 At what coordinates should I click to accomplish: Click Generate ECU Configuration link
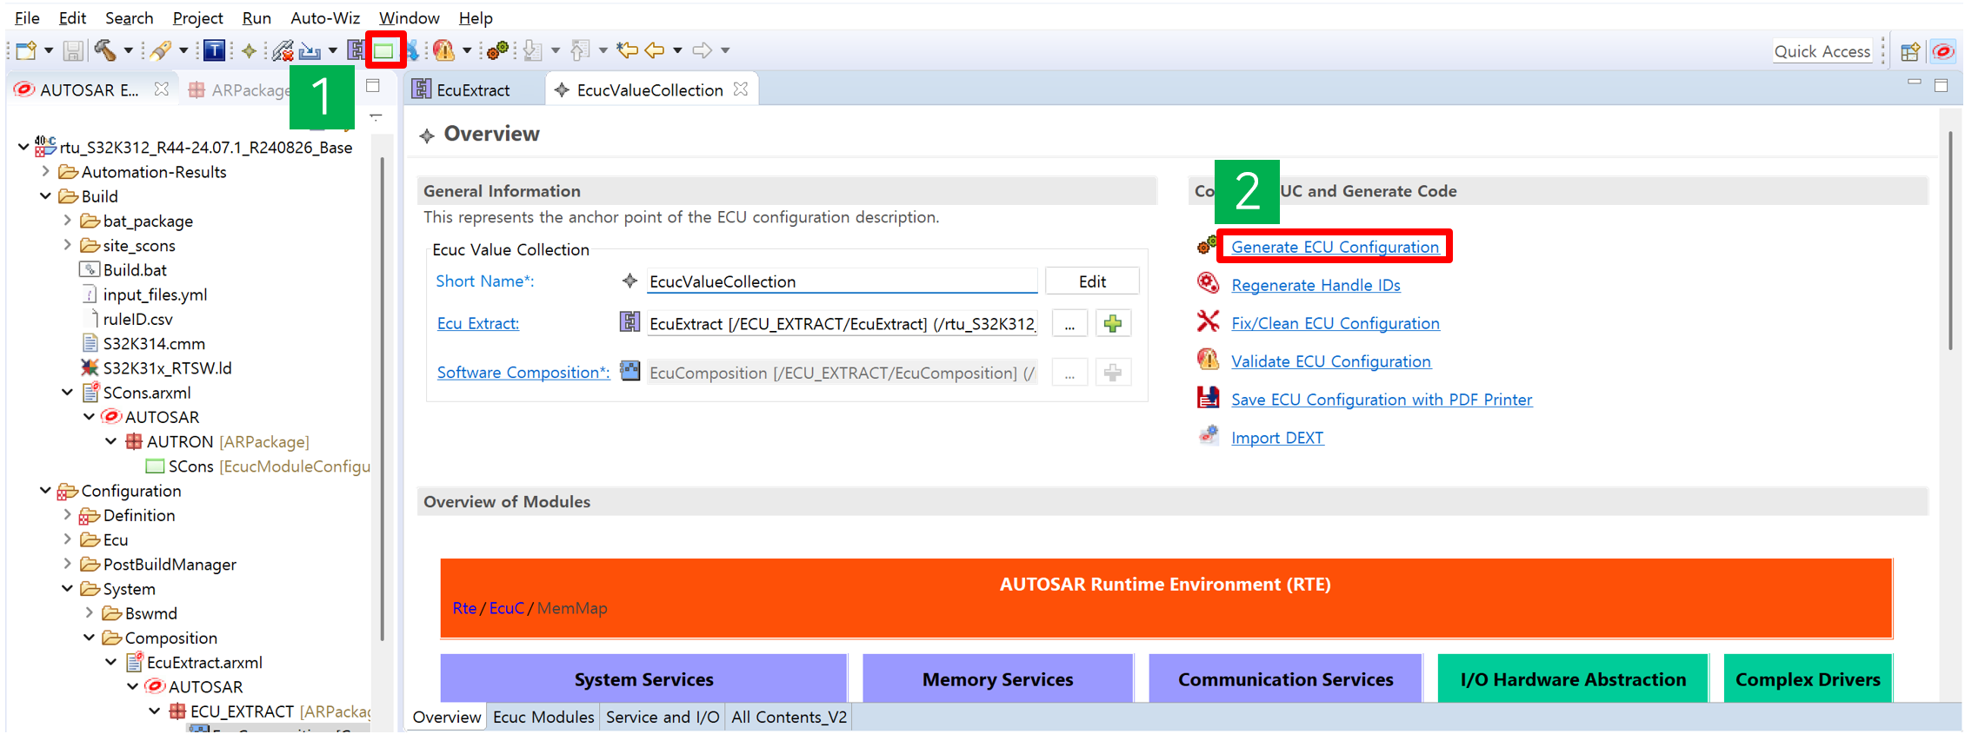tap(1335, 247)
